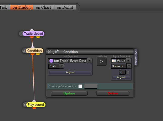Click the top input dot of Play sound

pos(34,101)
